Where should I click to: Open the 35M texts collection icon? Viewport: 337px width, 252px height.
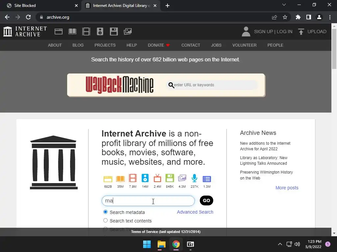(x=120, y=179)
